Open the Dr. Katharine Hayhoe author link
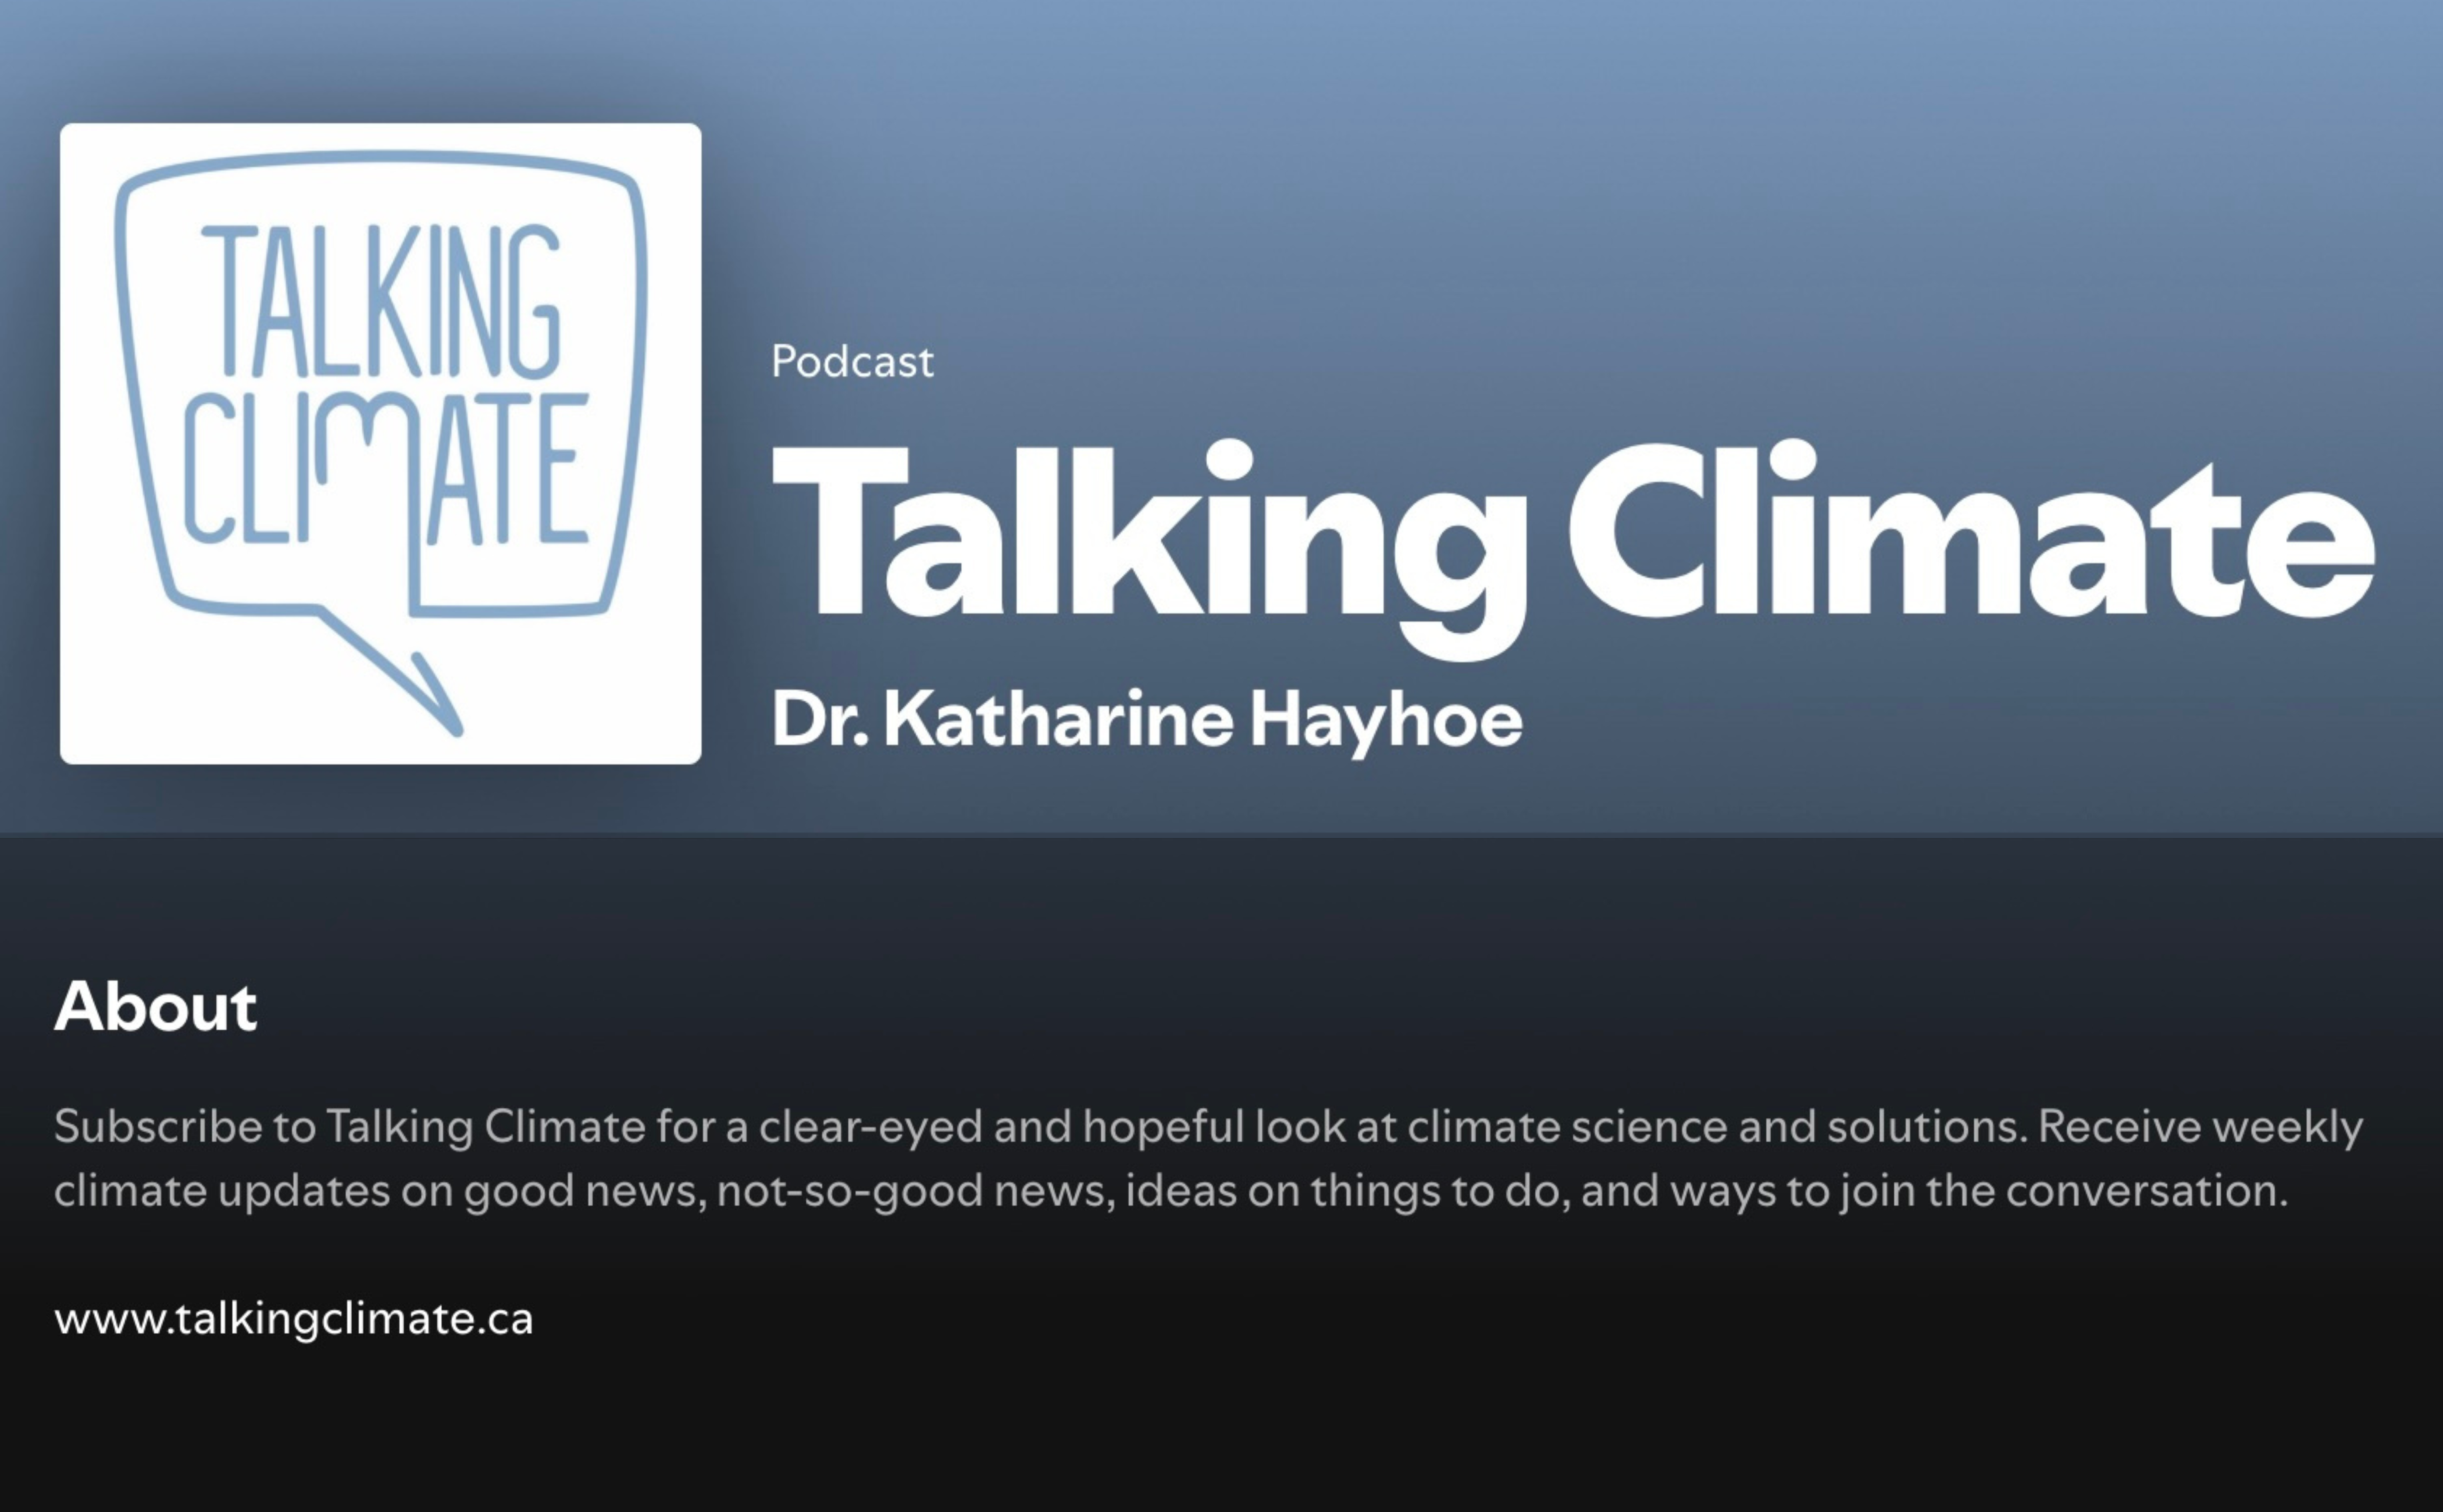The width and height of the screenshot is (2443, 1512). [x=1147, y=720]
